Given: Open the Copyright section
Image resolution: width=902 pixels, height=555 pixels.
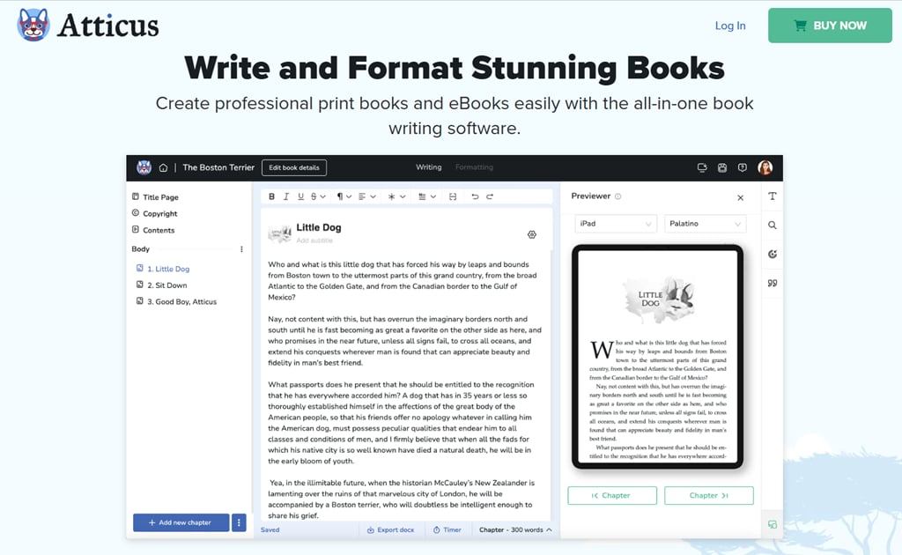Looking at the screenshot, I should (155, 213).
